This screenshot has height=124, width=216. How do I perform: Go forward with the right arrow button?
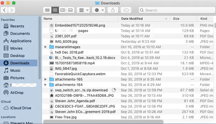pos(12,10)
